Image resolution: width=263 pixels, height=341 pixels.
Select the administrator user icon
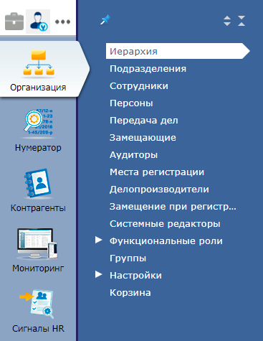(x=38, y=22)
